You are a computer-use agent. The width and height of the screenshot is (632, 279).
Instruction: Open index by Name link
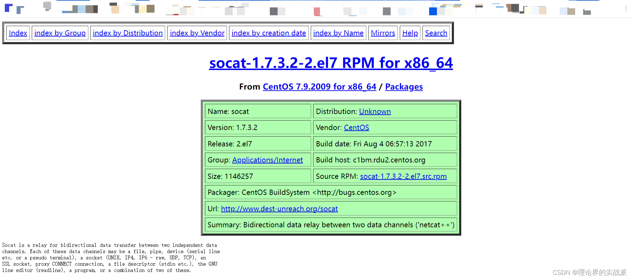point(338,33)
